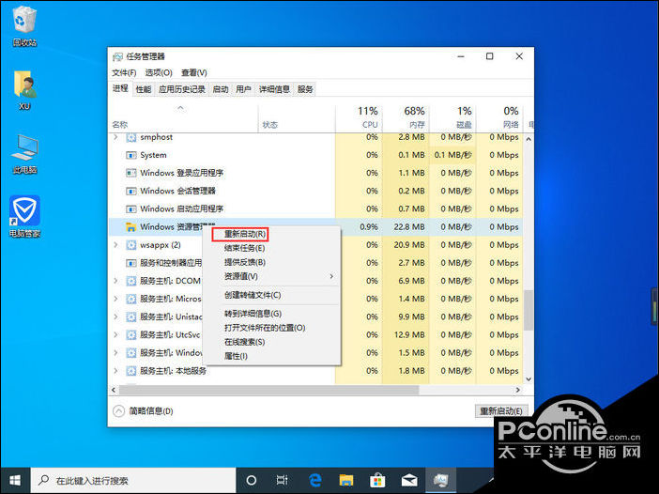Choose 重新启动(R) in the context menu

point(245,234)
